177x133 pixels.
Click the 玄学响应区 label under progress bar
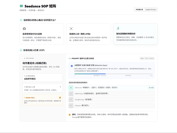point(128,76)
